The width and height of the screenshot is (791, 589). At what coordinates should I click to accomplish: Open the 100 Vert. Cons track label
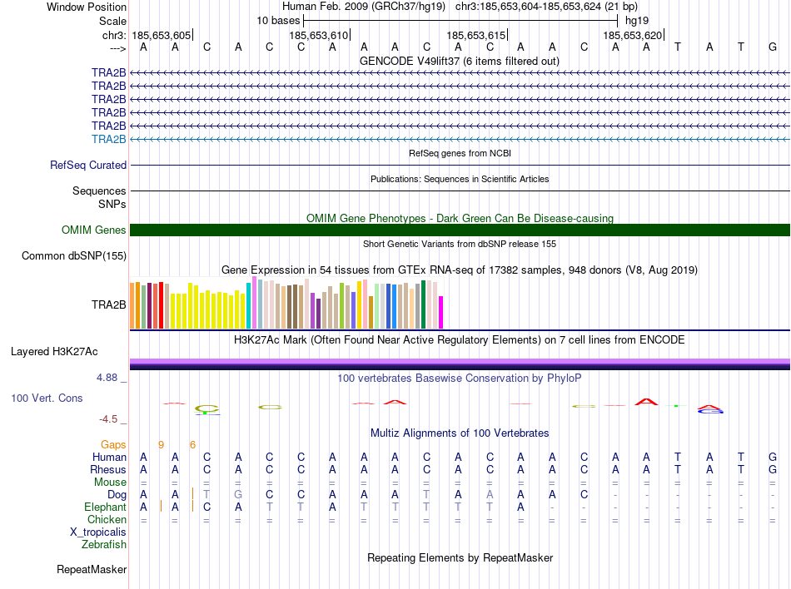click(x=47, y=398)
